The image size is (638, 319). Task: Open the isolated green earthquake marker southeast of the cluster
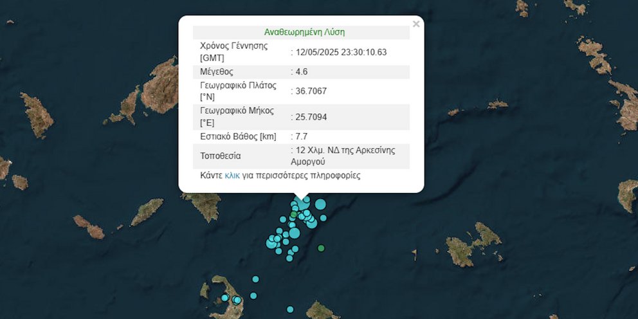[321, 248]
